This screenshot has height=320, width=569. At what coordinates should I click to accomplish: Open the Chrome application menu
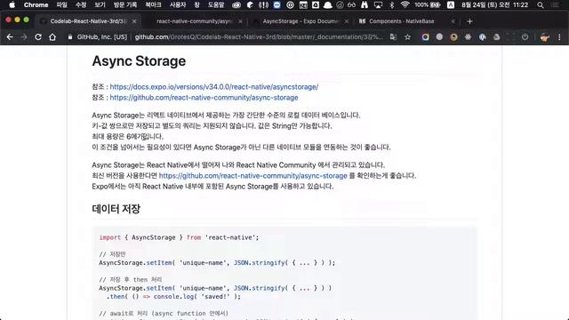[36, 5]
